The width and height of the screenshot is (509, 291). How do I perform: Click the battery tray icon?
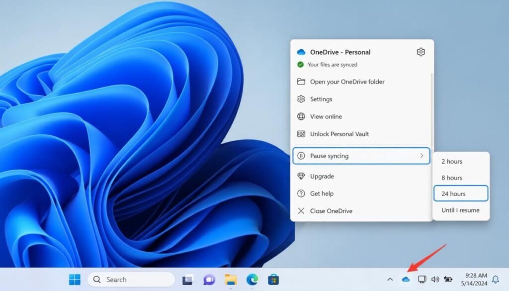coord(448,279)
